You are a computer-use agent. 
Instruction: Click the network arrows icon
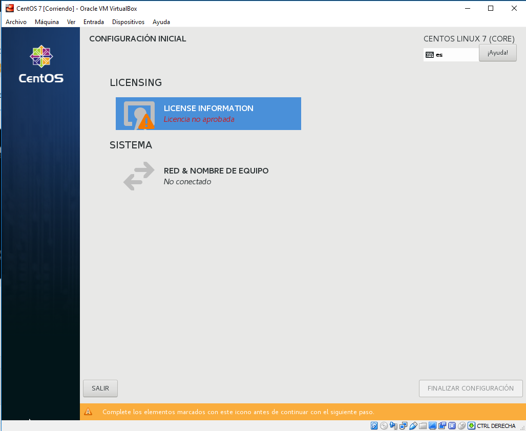click(139, 176)
